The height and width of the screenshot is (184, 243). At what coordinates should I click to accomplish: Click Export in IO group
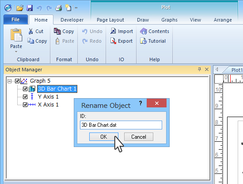tap(121, 41)
